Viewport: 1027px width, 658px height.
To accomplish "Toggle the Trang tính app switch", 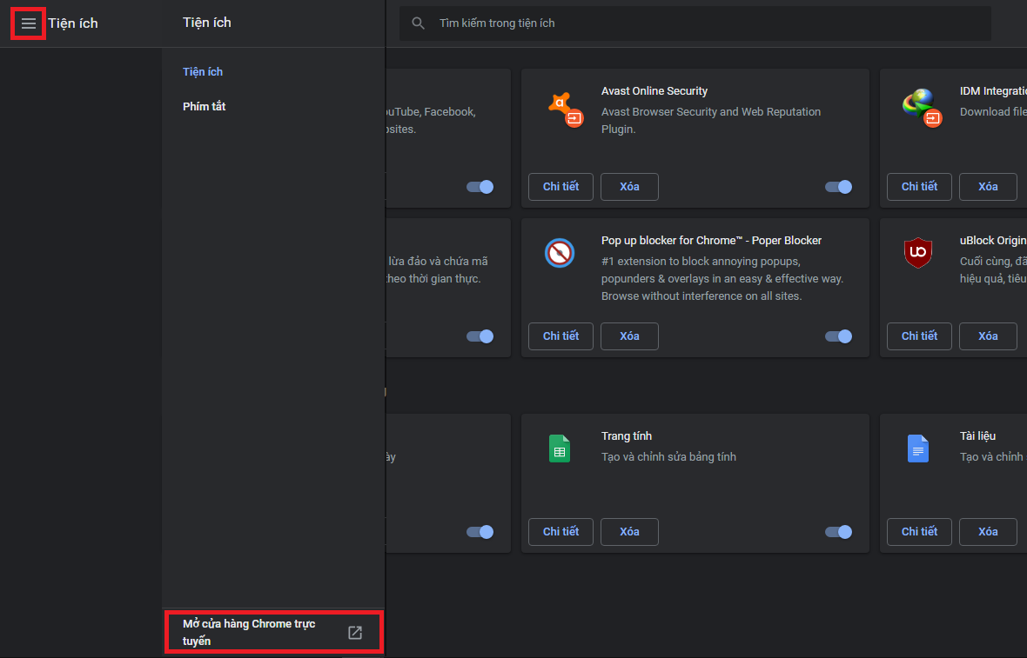I will coord(838,532).
